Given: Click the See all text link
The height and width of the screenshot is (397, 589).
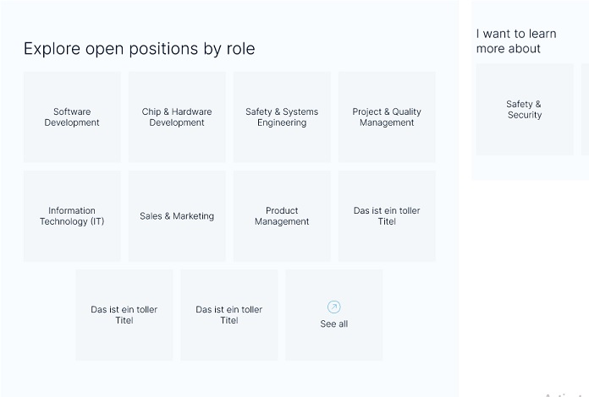Looking at the screenshot, I should click(334, 324).
